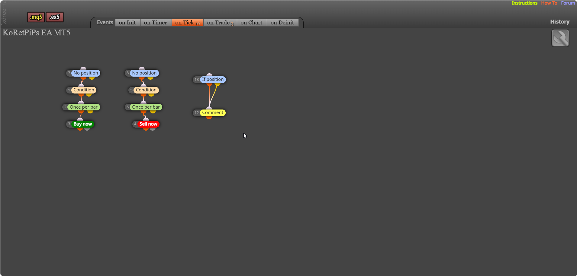Click yellow output connector of If position

coord(218,84)
